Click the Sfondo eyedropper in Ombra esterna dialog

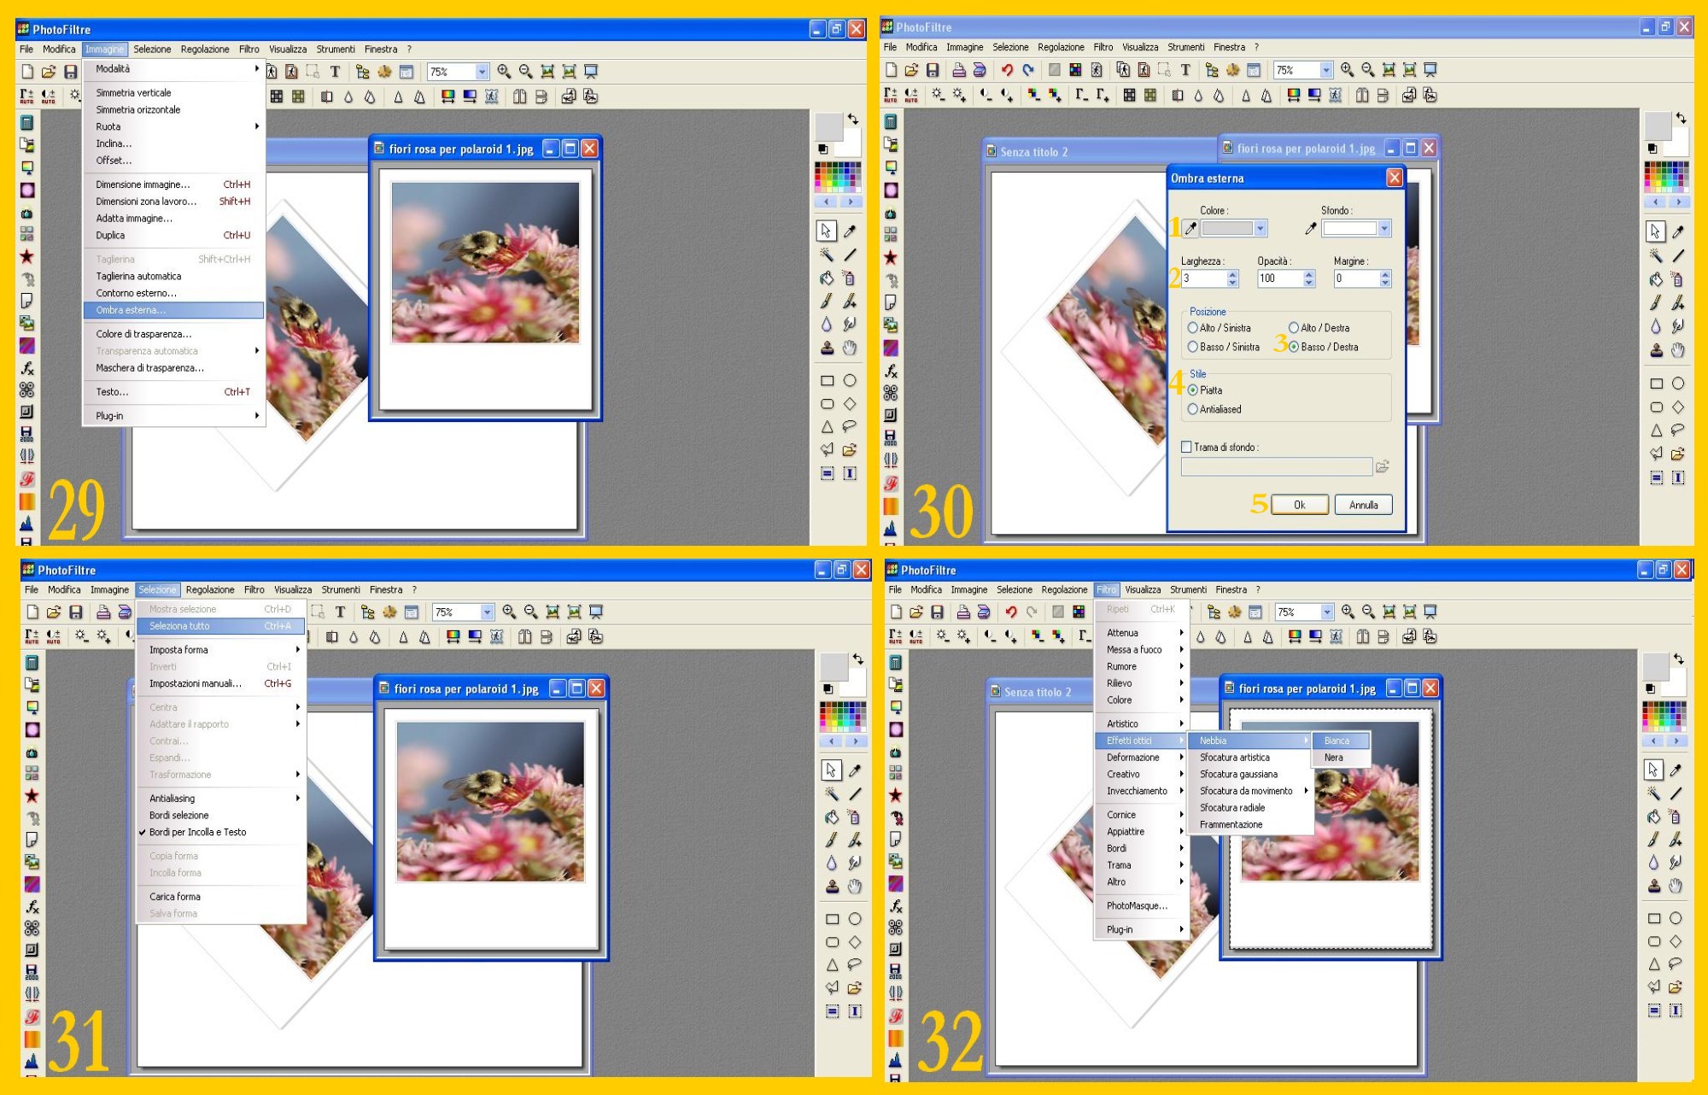pyautogui.click(x=1311, y=228)
